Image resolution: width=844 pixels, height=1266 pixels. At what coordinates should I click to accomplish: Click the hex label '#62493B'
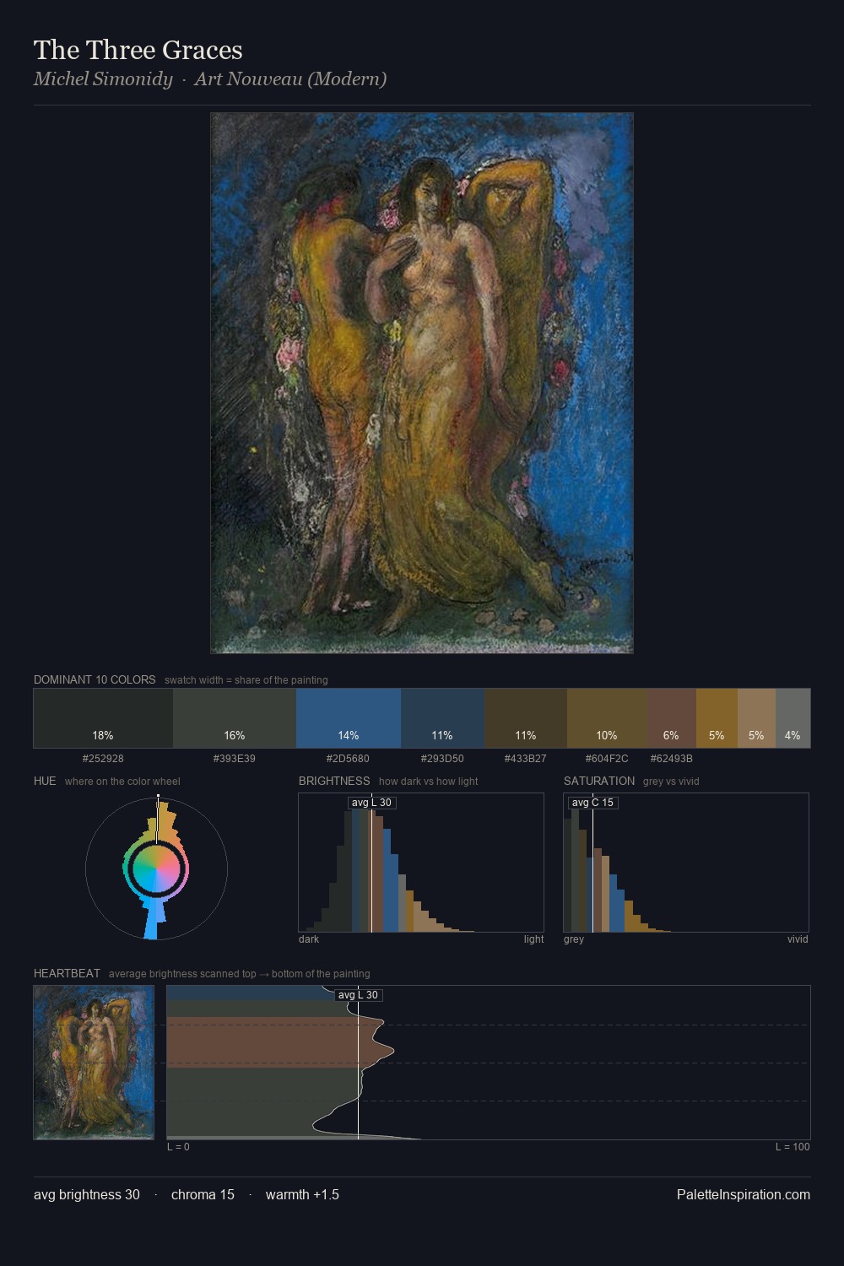(671, 759)
